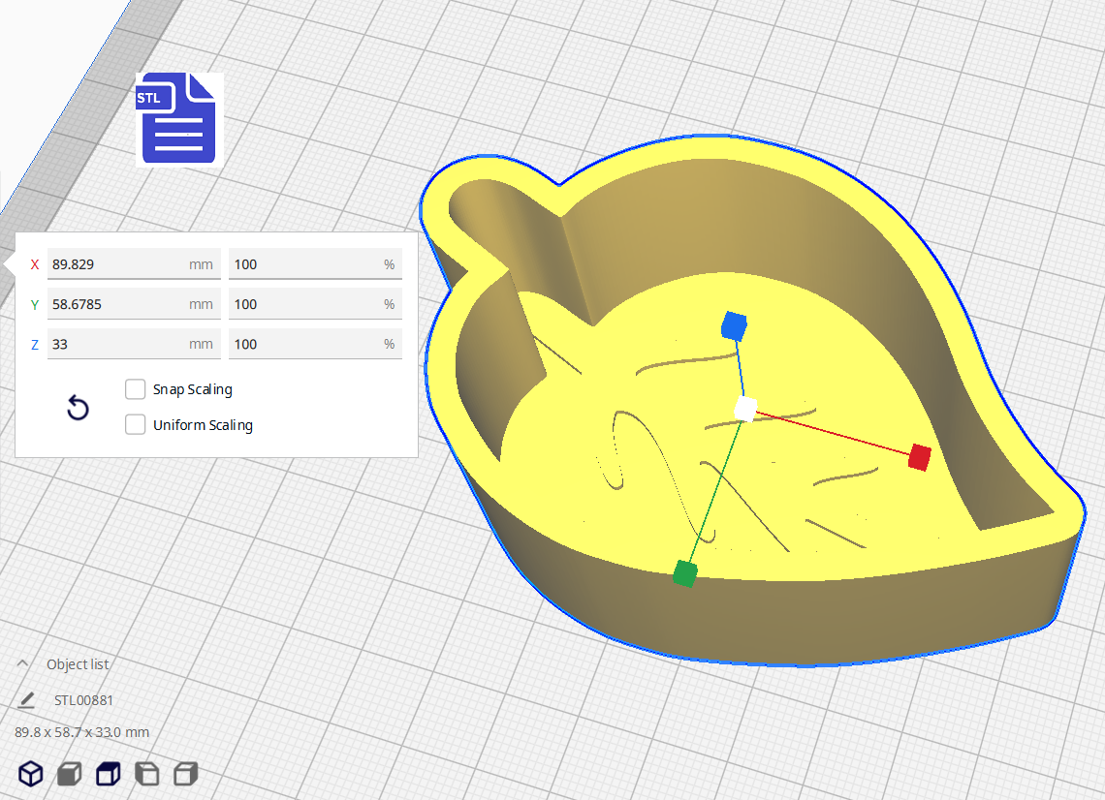Select the top view cube icon
The image size is (1105, 800).
(108, 774)
